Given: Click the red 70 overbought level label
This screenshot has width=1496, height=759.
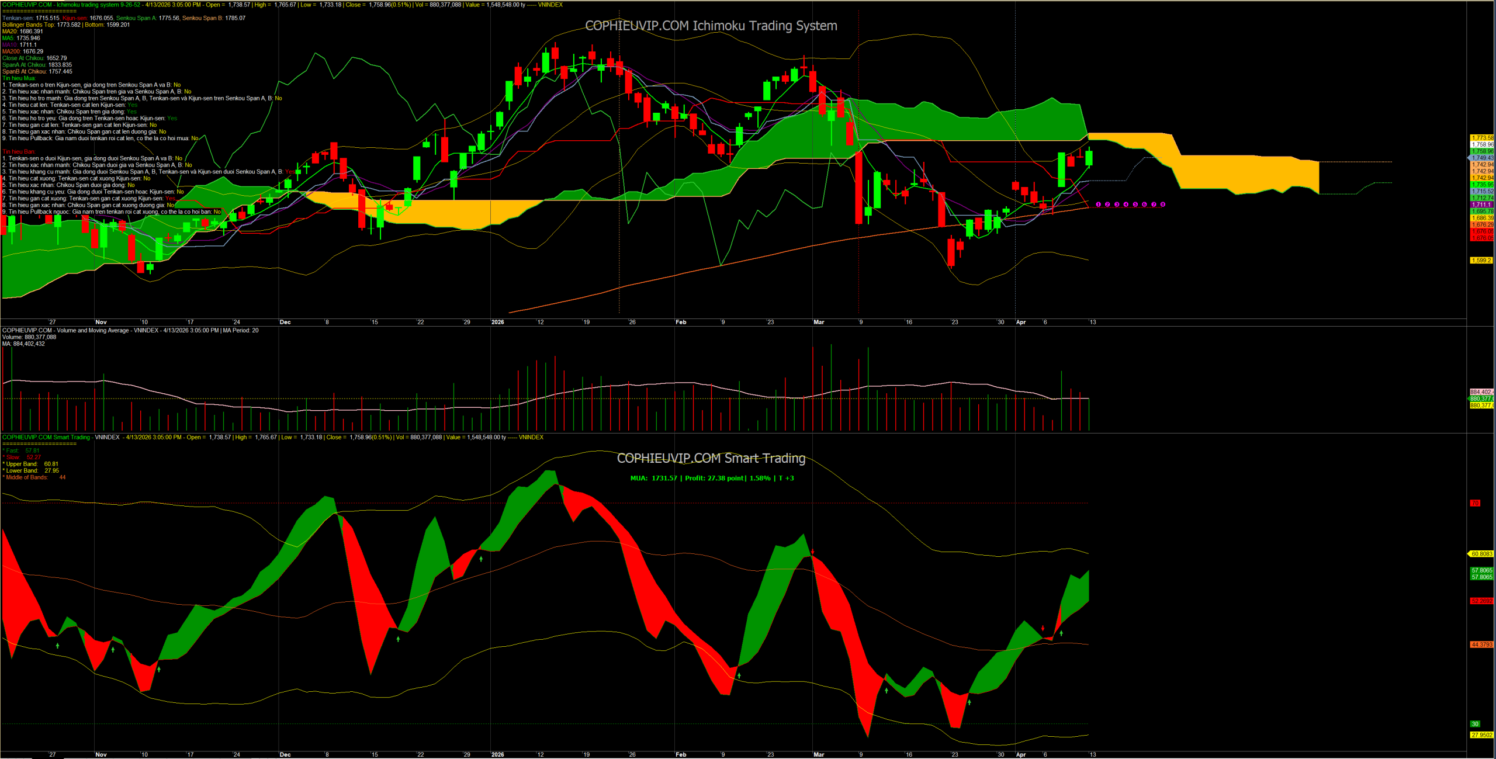Looking at the screenshot, I should (1475, 503).
